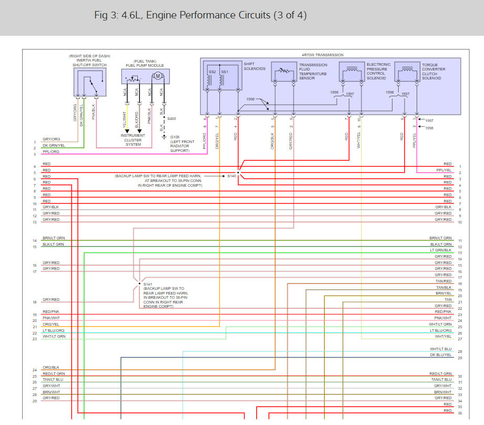Click the SHIFT SOLENOIDS text label

[254, 66]
